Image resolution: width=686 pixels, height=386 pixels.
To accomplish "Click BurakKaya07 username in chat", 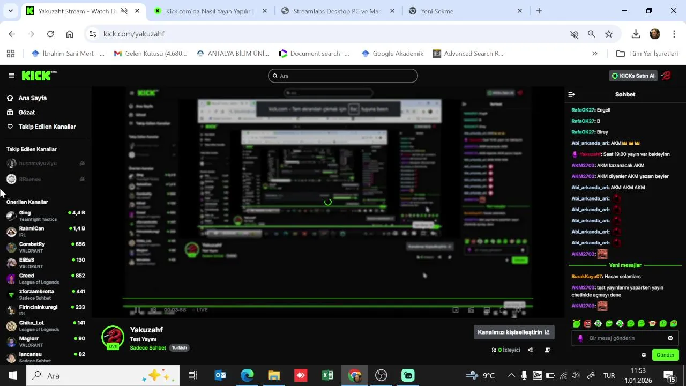I will [x=587, y=277].
